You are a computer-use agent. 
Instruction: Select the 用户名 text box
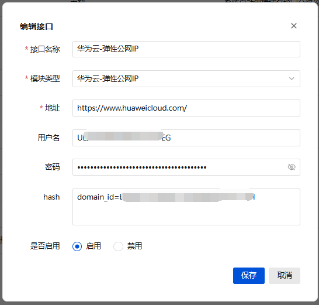pyautogui.click(x=186, y=138)
